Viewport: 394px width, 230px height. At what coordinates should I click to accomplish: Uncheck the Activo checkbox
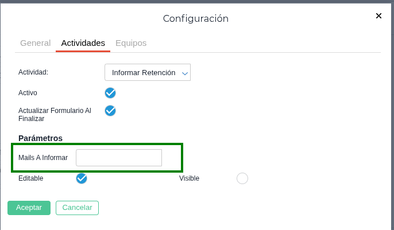(110, 92)
